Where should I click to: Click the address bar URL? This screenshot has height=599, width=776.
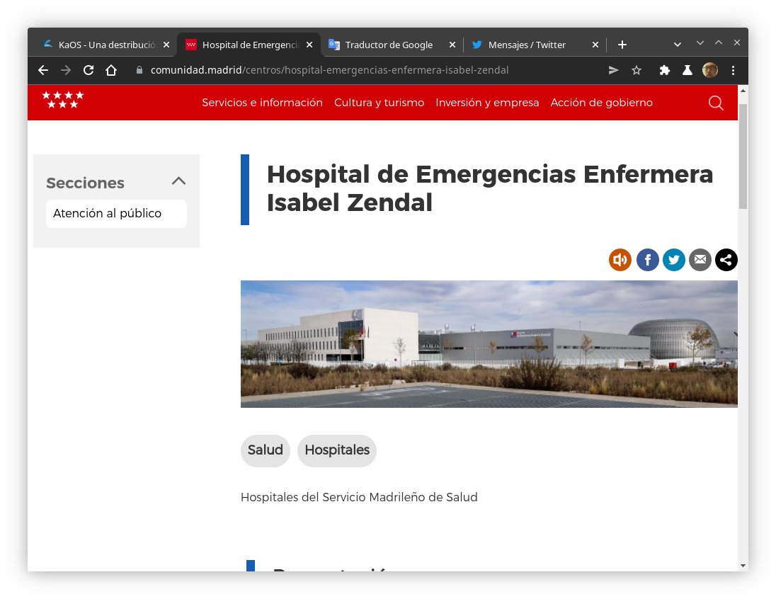tap(330, 70)
